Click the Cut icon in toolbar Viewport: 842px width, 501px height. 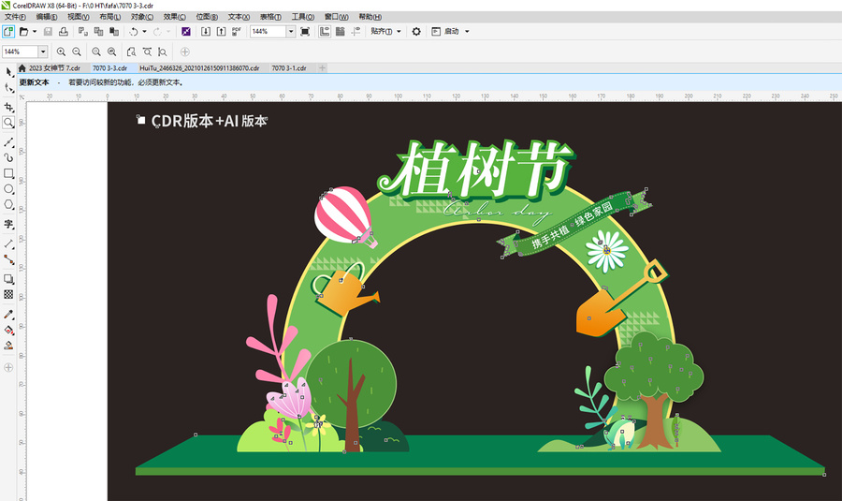[x=82, y=32]
